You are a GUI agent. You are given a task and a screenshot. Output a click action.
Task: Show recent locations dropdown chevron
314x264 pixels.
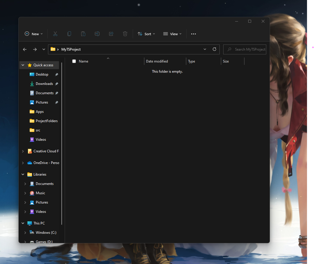pos(44,49)
